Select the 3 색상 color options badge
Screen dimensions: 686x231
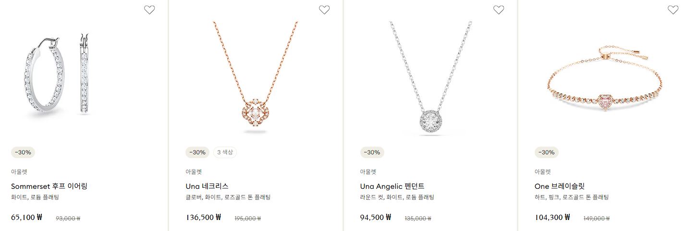[225, 152]
